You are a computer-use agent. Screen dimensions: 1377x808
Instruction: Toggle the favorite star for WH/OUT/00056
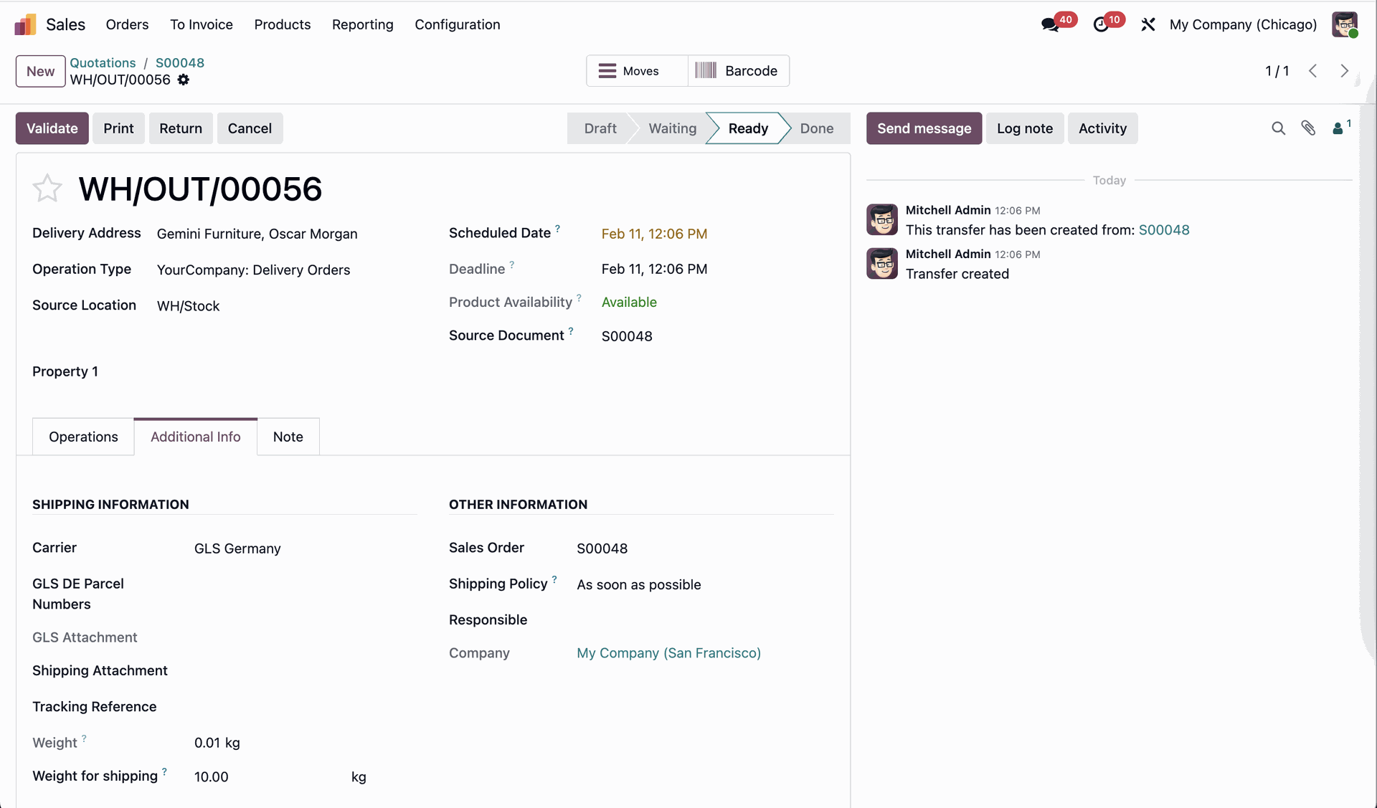[47, 189]
